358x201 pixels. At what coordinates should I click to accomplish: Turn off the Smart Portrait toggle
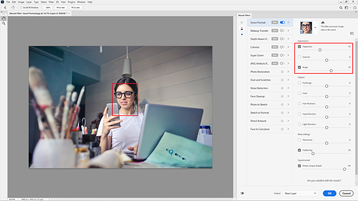tap(283, 22)
